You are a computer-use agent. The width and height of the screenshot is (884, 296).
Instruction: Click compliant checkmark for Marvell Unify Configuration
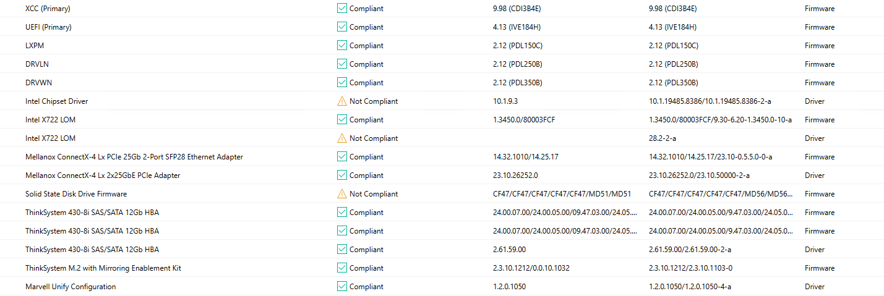341,287
